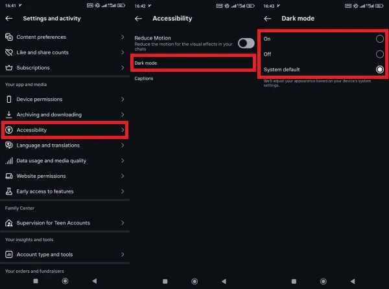The height and width of the screenshot is (289, 389).
Task: Open Captions option in Accessibility
Action: tap(194, 78)
